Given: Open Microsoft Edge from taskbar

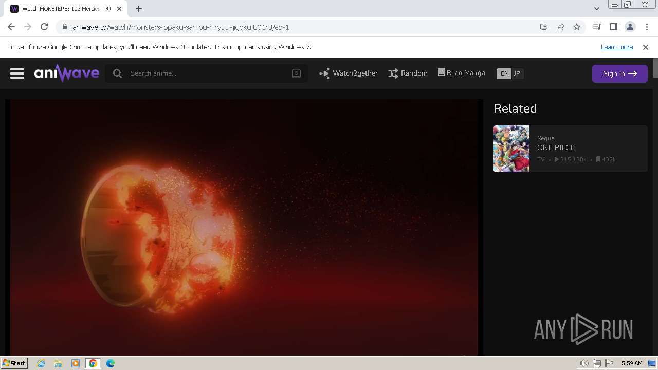Looking at the screenshot, I should pos(111,363).
